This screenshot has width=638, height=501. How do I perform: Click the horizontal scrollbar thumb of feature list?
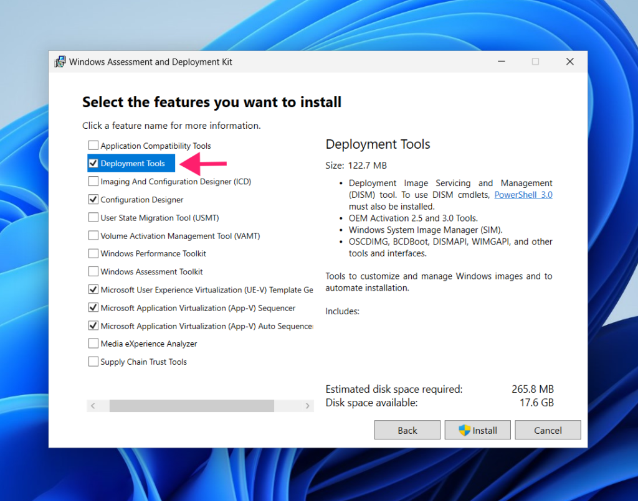(192, 406)
